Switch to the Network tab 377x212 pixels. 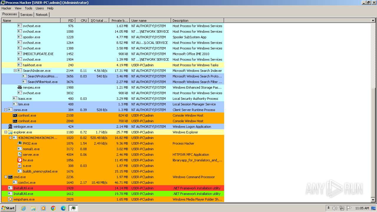coord(42,14)
